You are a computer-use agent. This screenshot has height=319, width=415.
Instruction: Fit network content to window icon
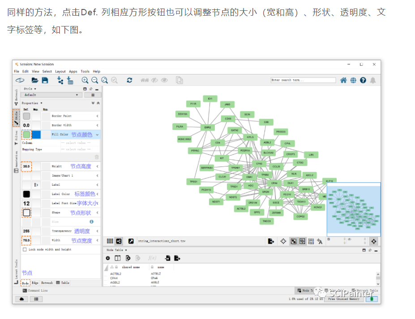pos(105,80)
